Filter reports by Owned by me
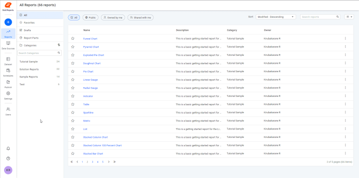The width and height of the screenshot is (359, 178). tap(113, 18)
